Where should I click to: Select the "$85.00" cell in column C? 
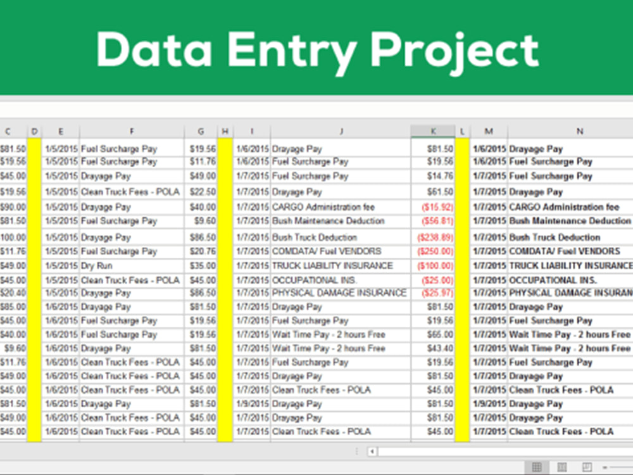click(13, 307)
